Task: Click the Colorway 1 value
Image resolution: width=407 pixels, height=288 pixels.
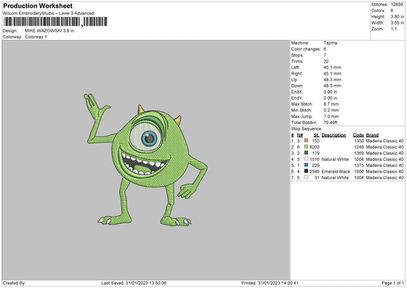Action: (37, 36)
